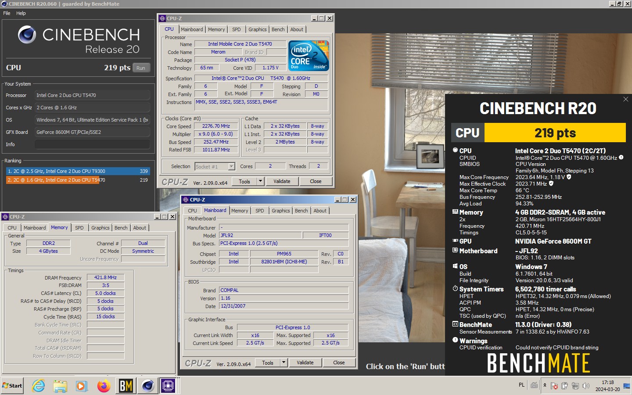Click the taskbar clock showing 17:18
Viewport: 632px width, 395px height.
pyautogui.click(x=608, y=386)
